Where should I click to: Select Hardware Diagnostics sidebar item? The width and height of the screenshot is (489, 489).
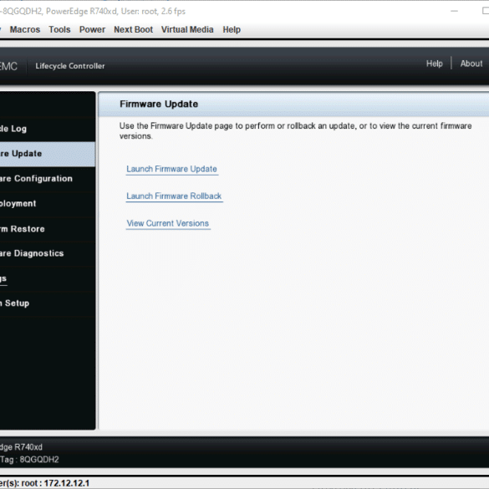click(48, 253)
